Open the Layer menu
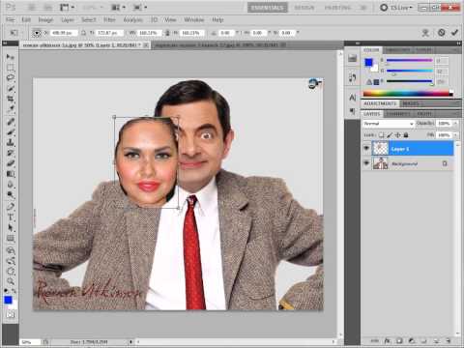The height and width of the screenshot is (348, 464). pos(68,20)
